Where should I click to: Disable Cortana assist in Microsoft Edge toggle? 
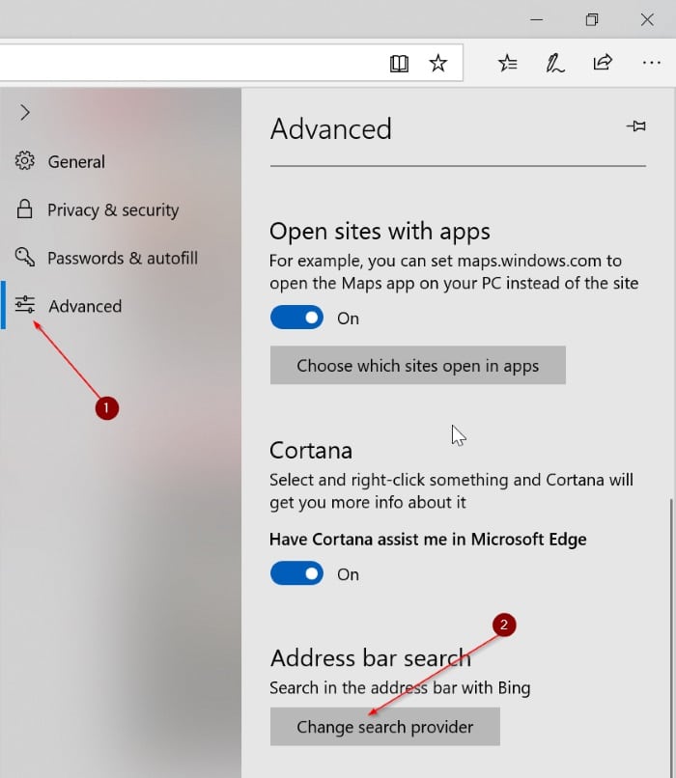tap(296, 573)
